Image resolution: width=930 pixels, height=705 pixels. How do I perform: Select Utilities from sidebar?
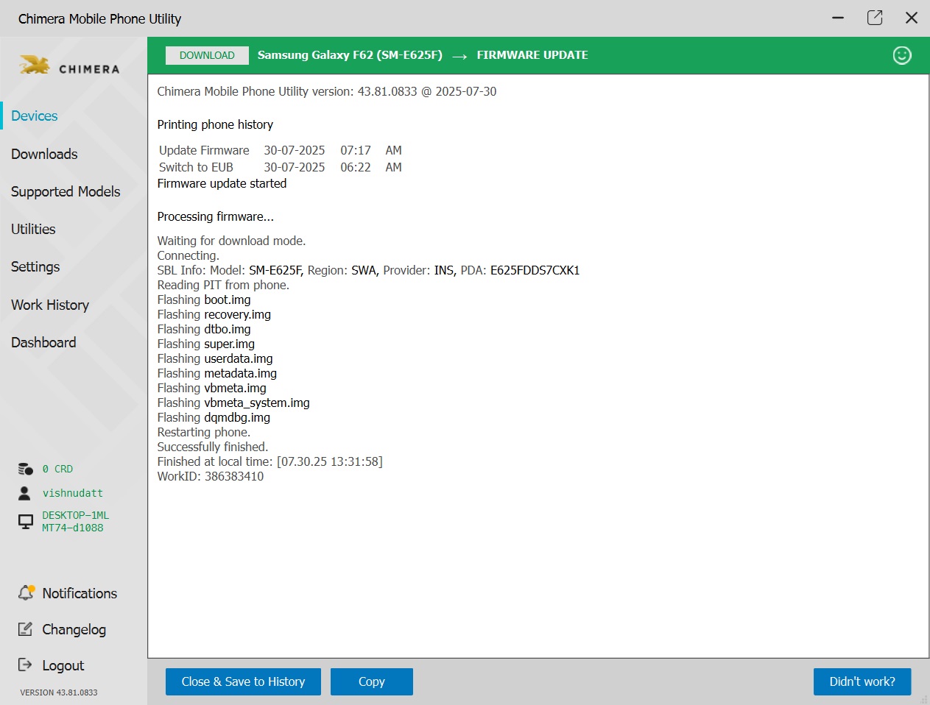33,229
